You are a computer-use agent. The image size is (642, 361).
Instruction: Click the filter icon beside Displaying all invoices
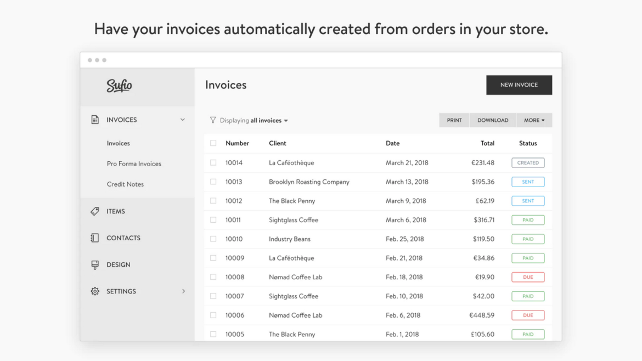coord(212,120)
